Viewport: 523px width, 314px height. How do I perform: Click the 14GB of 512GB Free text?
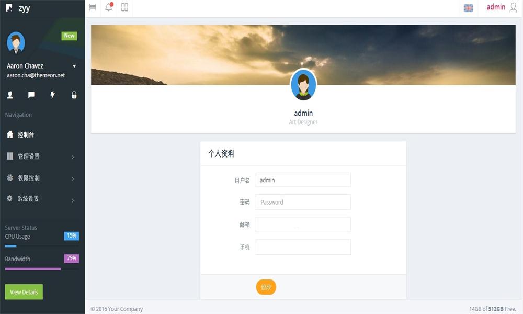pyautogui.click(x=493, y=309)
